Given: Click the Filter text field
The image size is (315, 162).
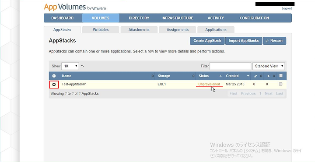Looking at the screenshot, I should point(230,66).
